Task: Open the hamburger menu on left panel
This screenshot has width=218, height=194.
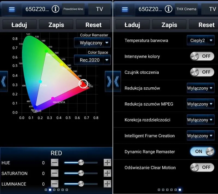Action: coord(11,9)
